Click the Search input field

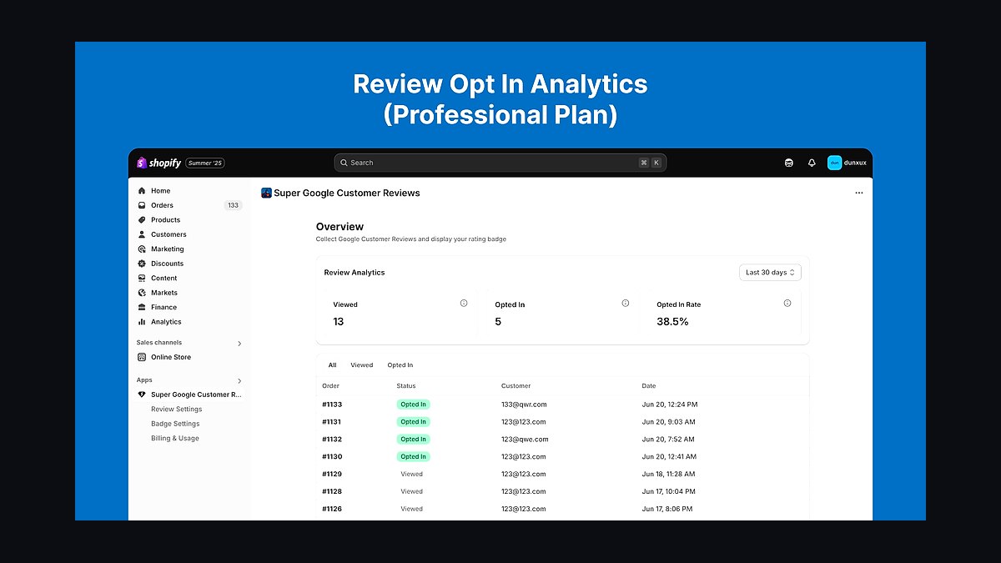(x=500, y=163)
